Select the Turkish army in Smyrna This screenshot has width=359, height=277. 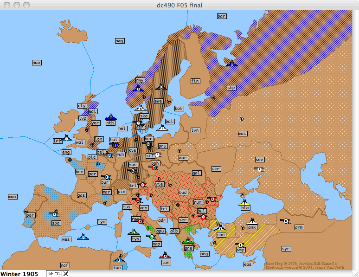[240, 245]
